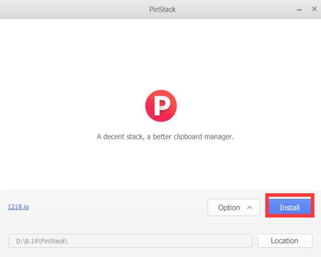The width and height of the screenshot is (321, 257).
Task: Click the installation path text field
Action: [131, 241]
